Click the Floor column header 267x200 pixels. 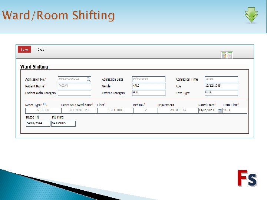pyautogui.click(x=101, y=105)
